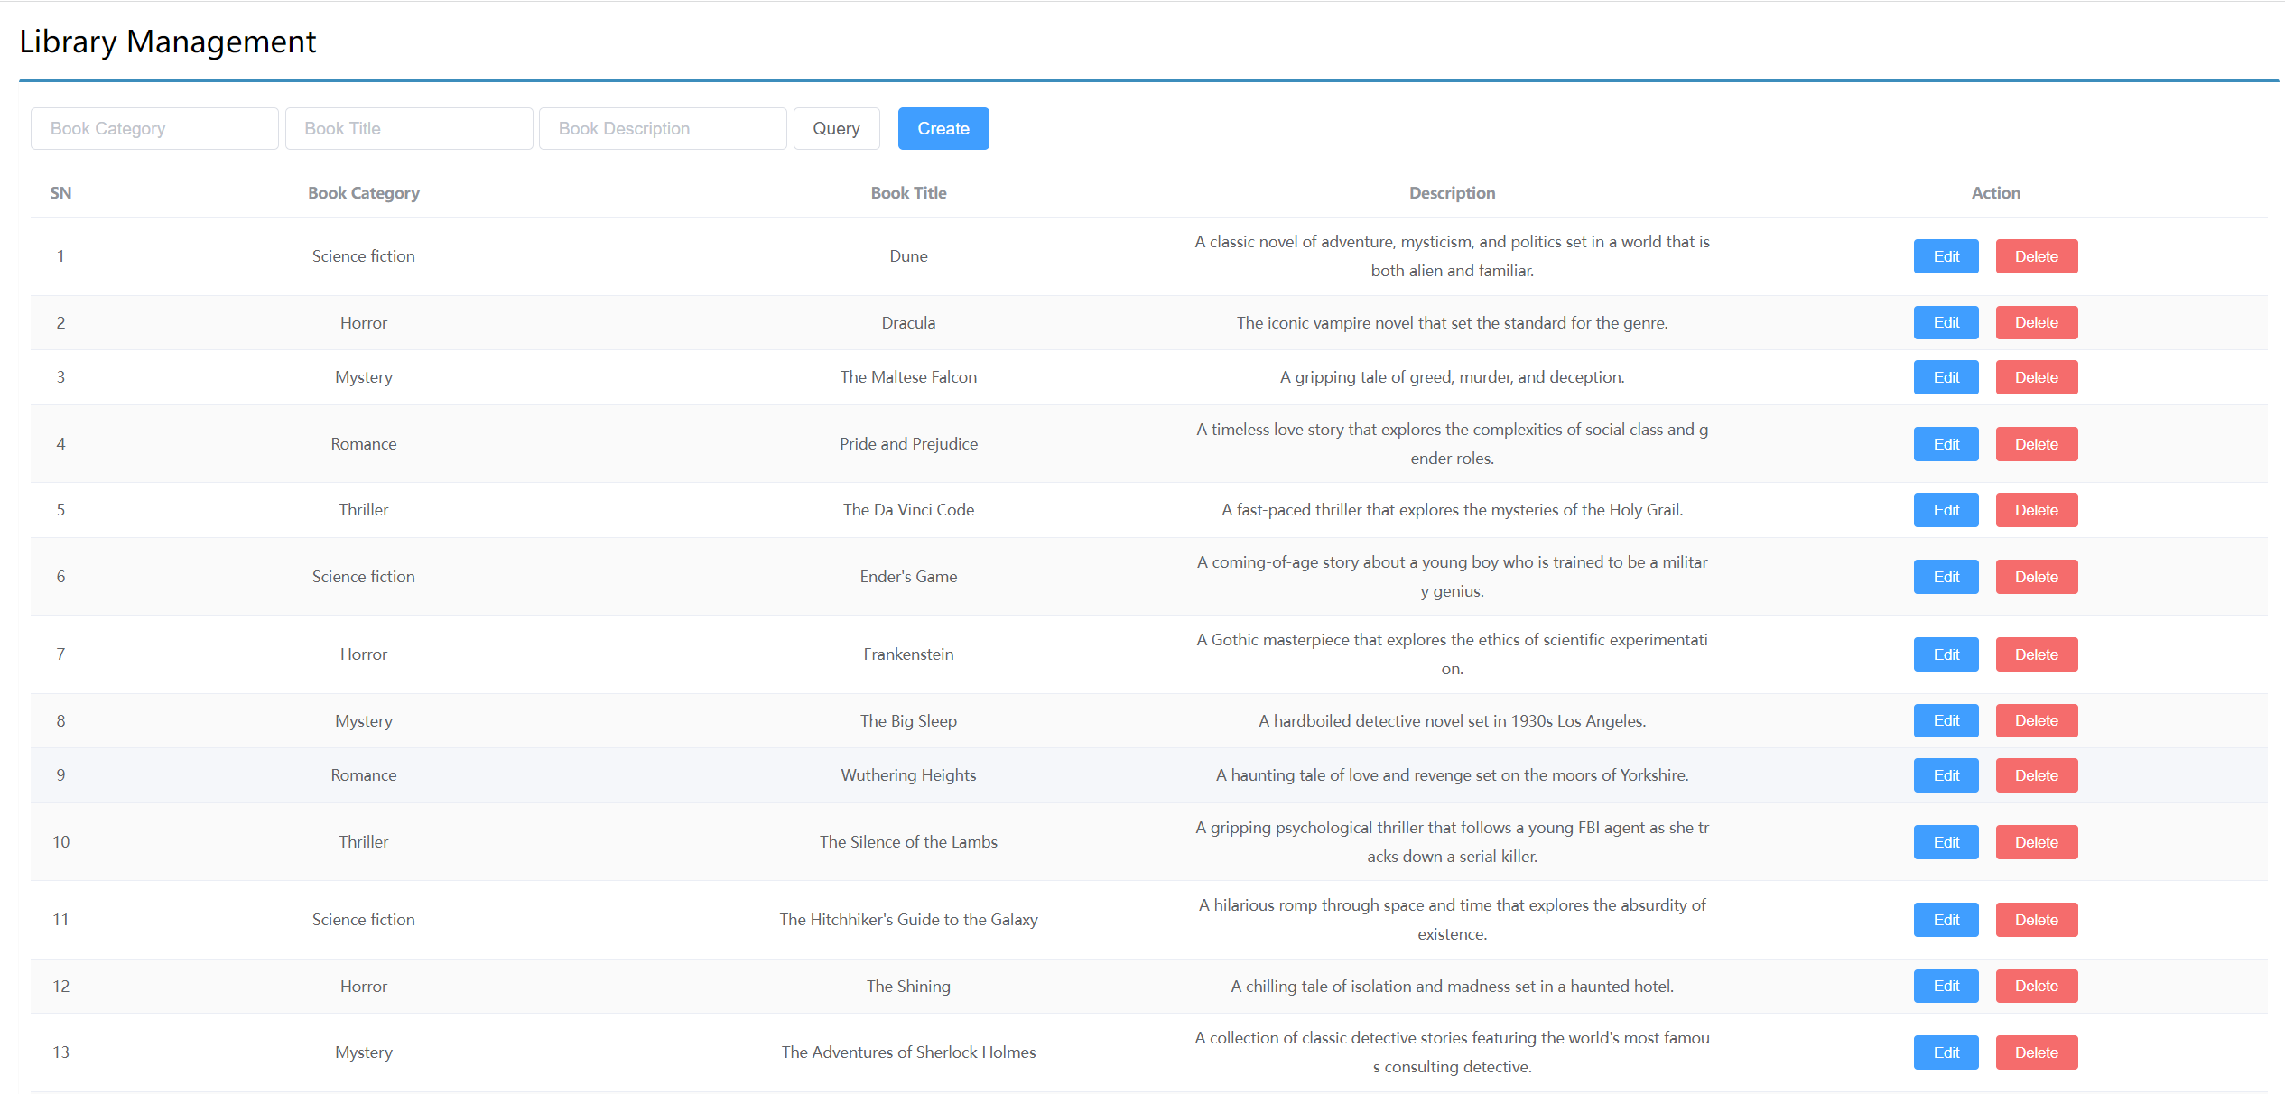The height and width of the screenshot is (1094, 2285).
Task: Edit The Da Vinci Code entry
Action: point(1946,510)
